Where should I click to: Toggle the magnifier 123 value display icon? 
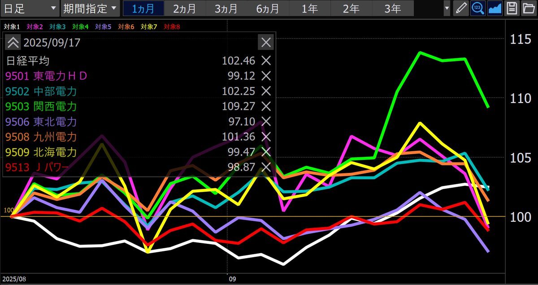click(x=477, y=8)
